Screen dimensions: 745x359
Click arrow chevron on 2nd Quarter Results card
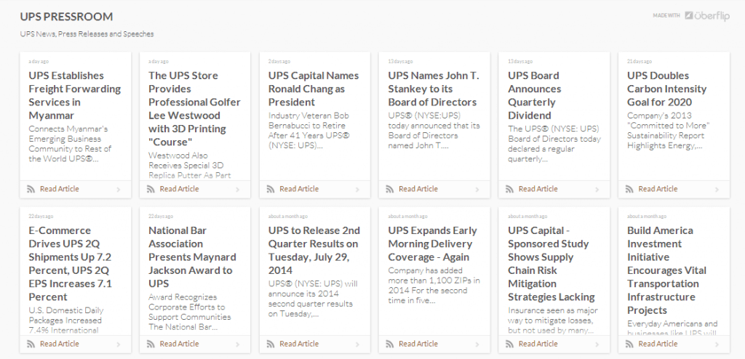pyautogui.click(x=357, y=344)
